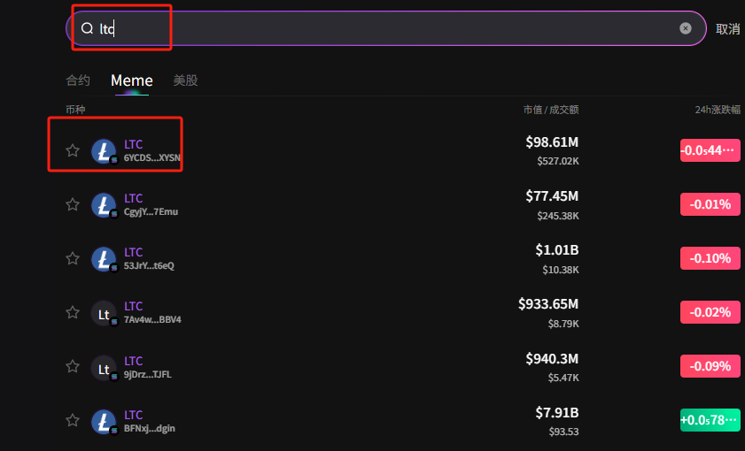Favorite the LTC 7Av4w...BBV4 token star
The width and height of the screenshot is (745, 451).
73,312
